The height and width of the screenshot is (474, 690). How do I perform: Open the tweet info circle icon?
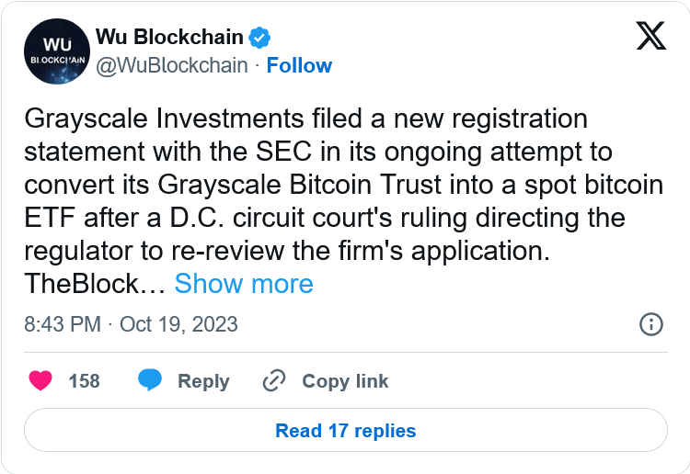pos(650,324)
